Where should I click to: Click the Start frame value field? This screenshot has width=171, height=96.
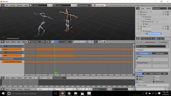tap(44, 89)
